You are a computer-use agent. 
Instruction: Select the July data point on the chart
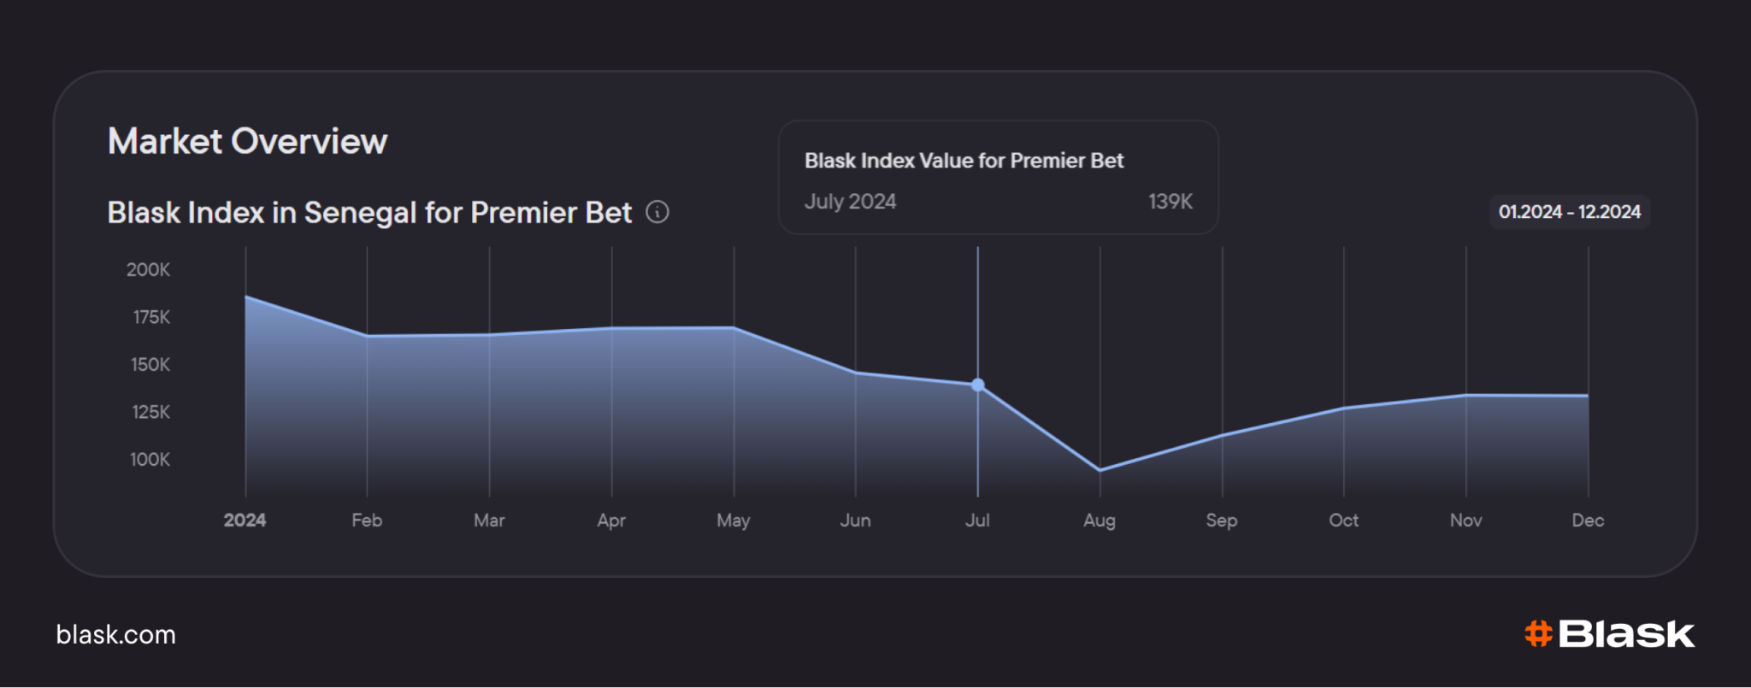[x=977, y=385]
